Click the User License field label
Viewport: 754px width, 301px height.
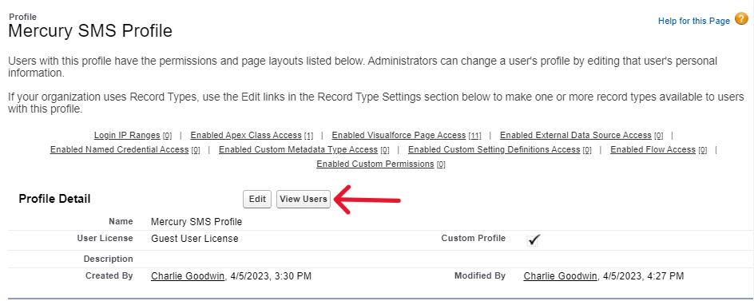click(105, 238)
